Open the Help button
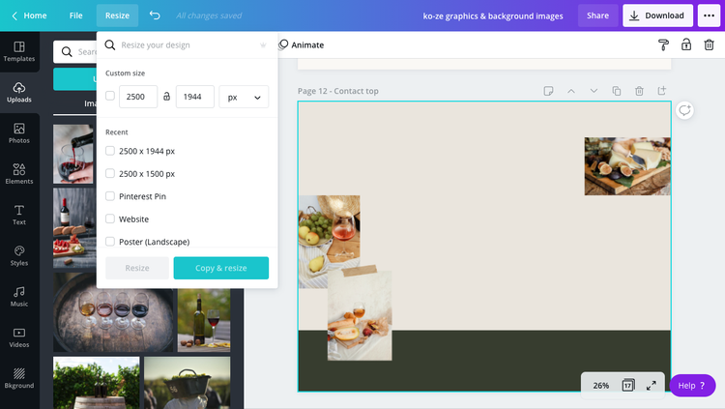This screenshot has height=409, width=725. (692, 385)
